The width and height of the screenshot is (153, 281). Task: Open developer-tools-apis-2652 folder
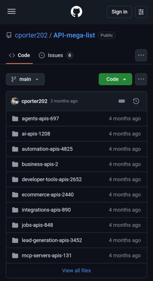click(x=52, y=180)
